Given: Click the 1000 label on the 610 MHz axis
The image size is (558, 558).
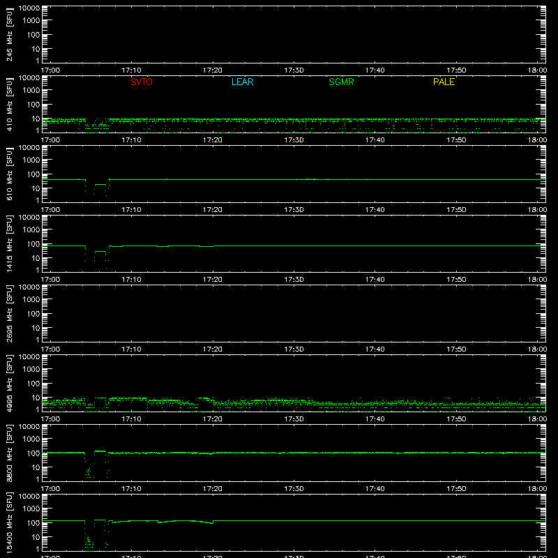Looking at the screenshot, I should point(31,160).
